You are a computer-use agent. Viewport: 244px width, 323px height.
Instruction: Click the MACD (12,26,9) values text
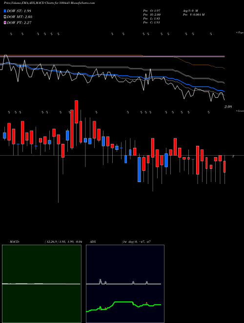pos(63,242)
